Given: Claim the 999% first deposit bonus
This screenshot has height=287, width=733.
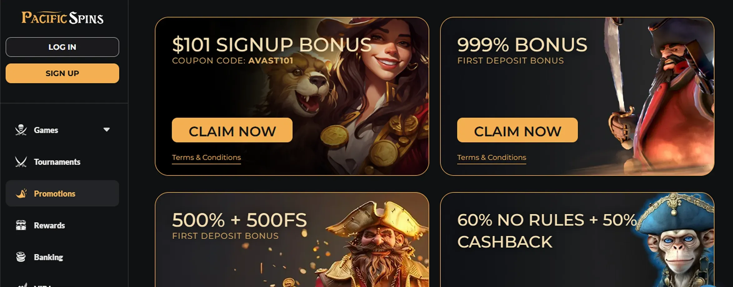Looking at the screenshot, I should 517,130.
